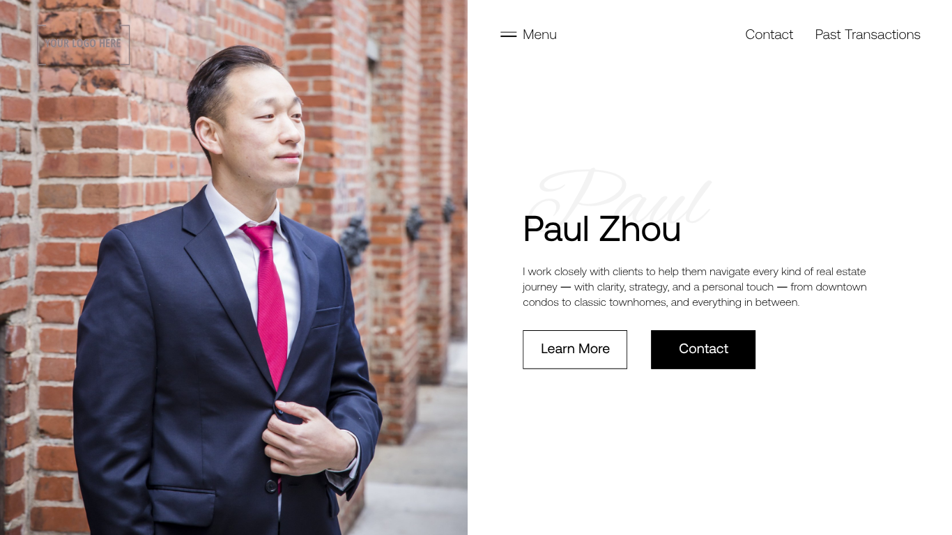Open the hamburger menu icon

coord(508,34)
